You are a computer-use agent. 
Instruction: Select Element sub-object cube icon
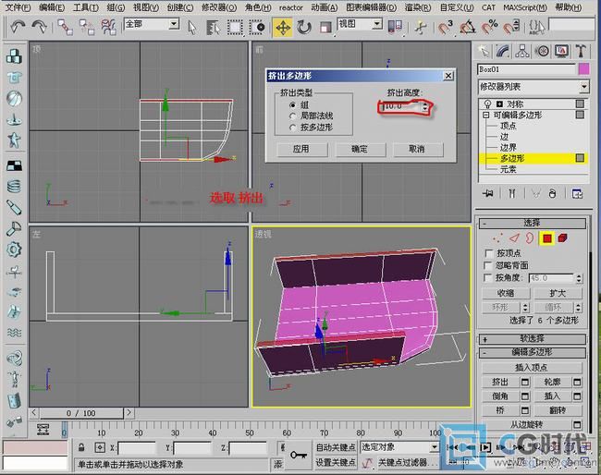563,238
